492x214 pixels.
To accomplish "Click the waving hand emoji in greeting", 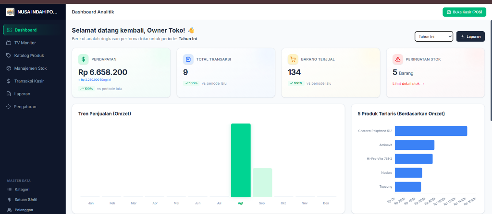I will pyautogui.click(x=191, y=30).
